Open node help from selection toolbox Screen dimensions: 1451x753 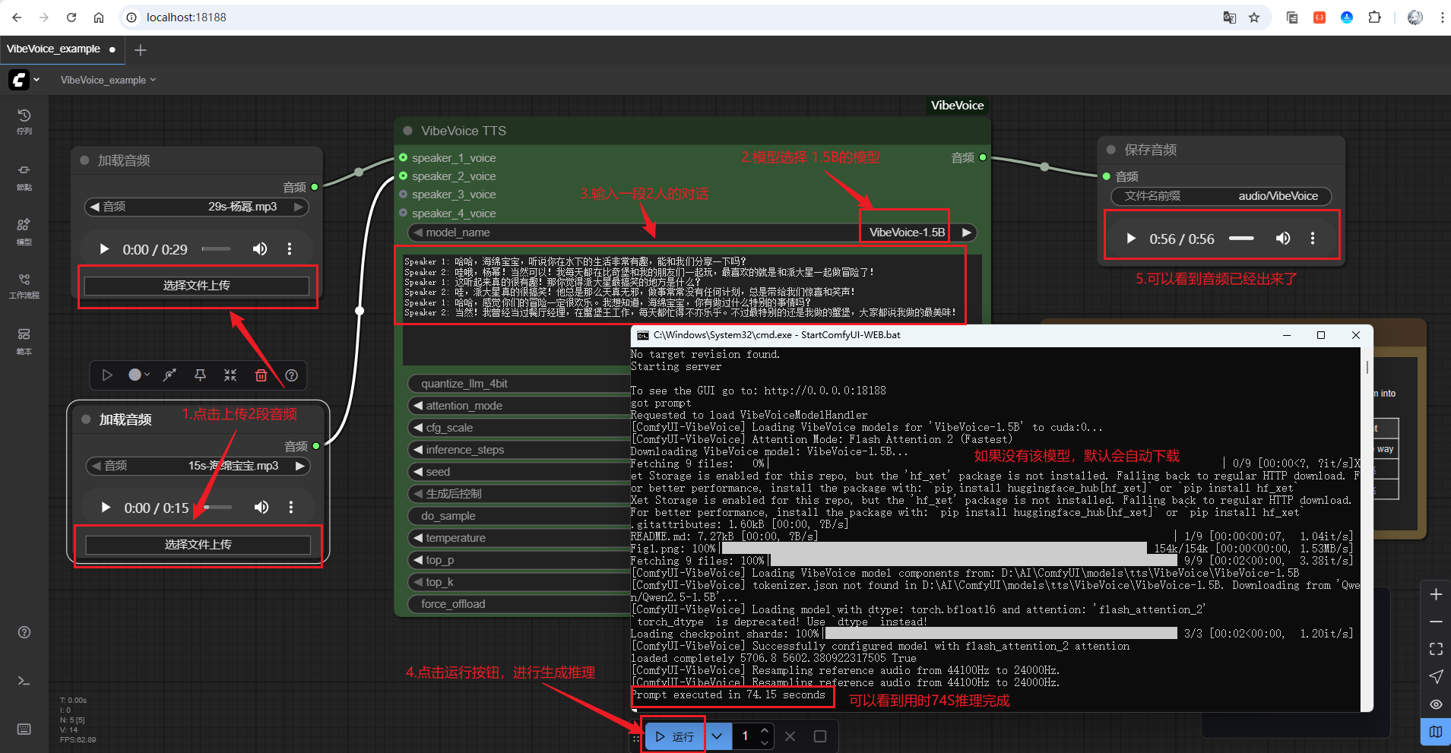click(x=291, y=375)
